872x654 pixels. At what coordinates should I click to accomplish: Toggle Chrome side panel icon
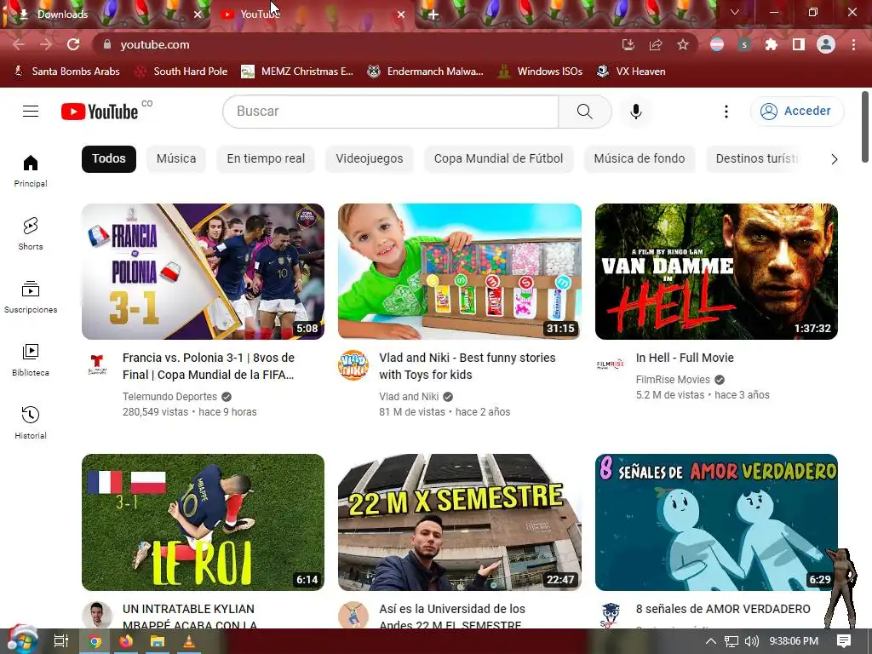[x=799, y=44]
